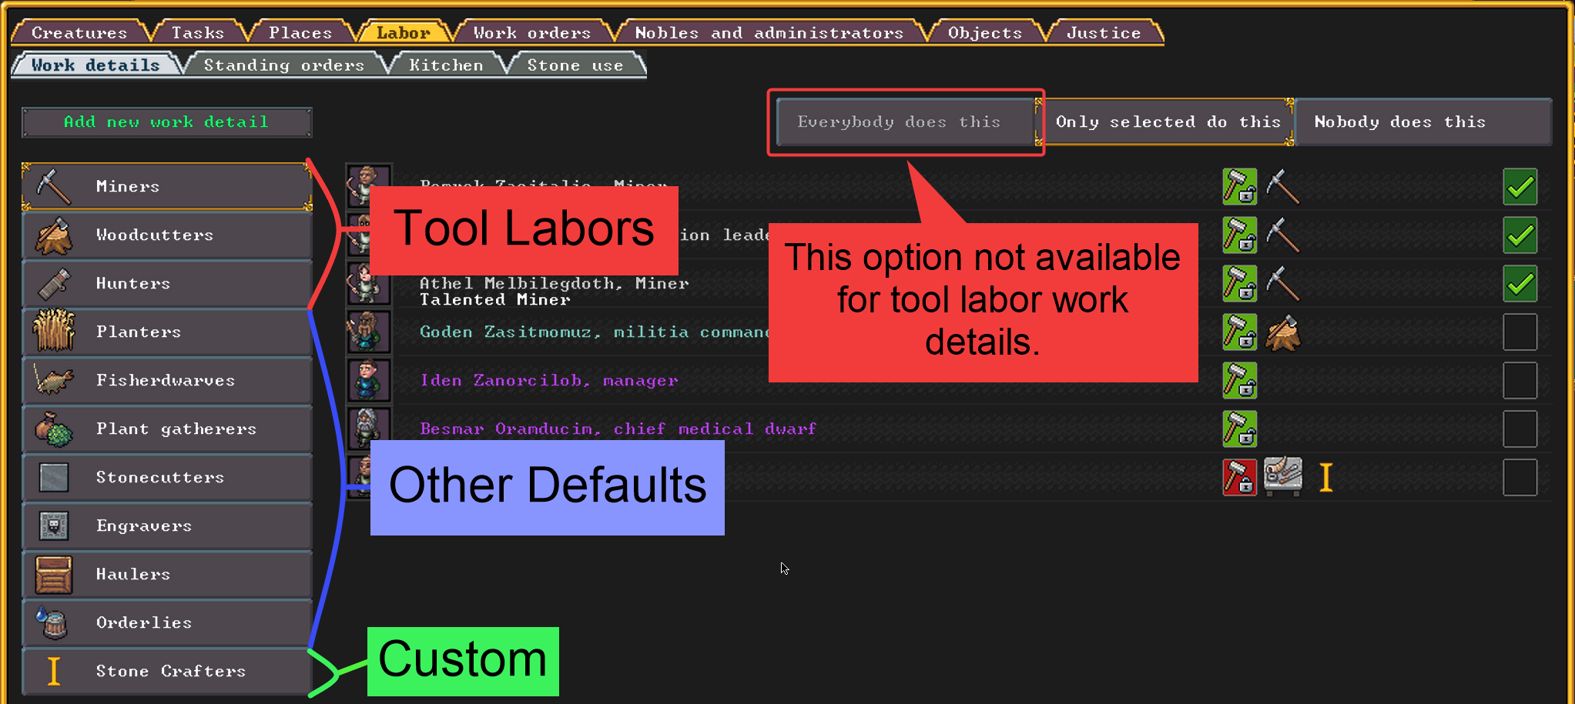The height and width of the screenshot is (704, 1575).
Task: Toggle specialization lock for Goden Zasitmomuz
Action: click(1239, 332)
